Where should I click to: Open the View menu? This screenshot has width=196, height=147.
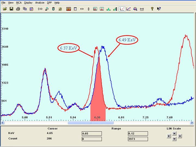coord(11,3)
